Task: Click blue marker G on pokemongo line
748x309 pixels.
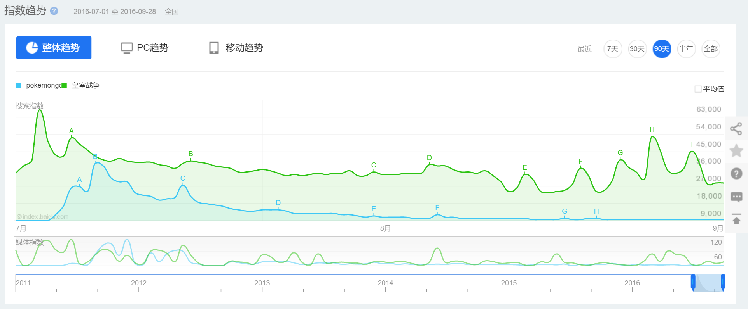Action: click(x=564, y=211)
